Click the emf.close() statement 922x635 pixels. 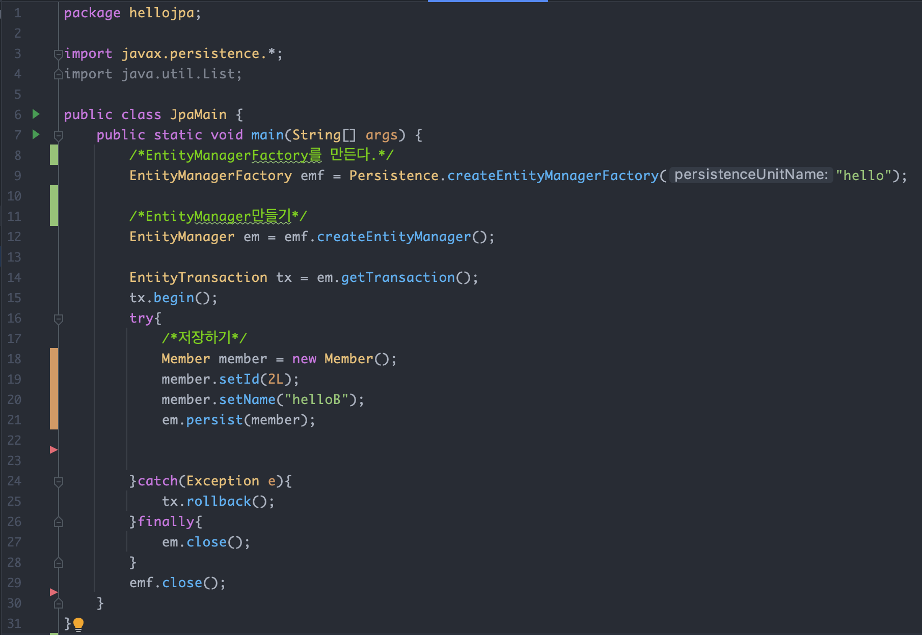click(x=177, y=583)
